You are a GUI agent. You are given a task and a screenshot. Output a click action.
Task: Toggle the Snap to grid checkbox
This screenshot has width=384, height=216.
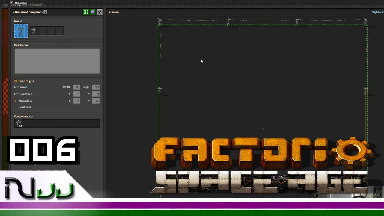click(16, 81)
